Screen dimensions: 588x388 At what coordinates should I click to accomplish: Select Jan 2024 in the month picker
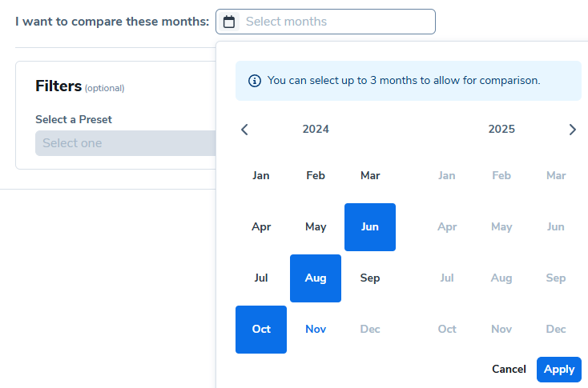[x=261, y=176]
